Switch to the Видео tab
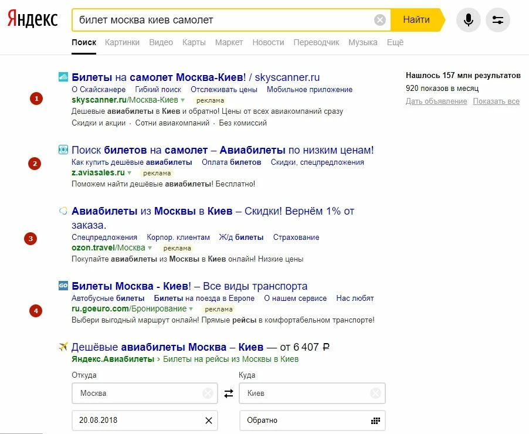This screenshot has height=434, width=529. pos(161,43)
